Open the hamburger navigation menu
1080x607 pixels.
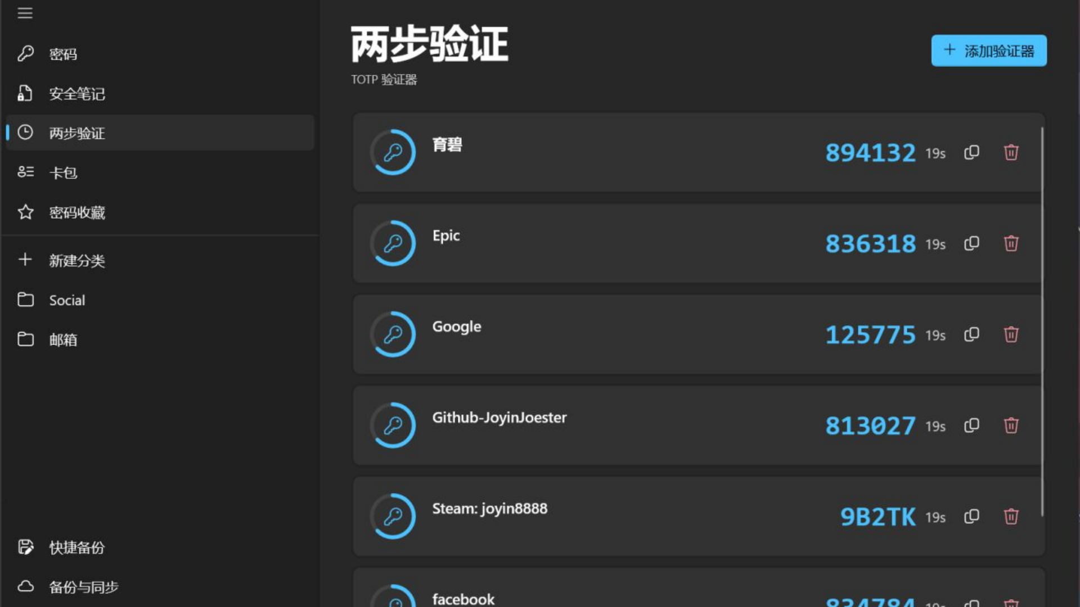(25, 13)
